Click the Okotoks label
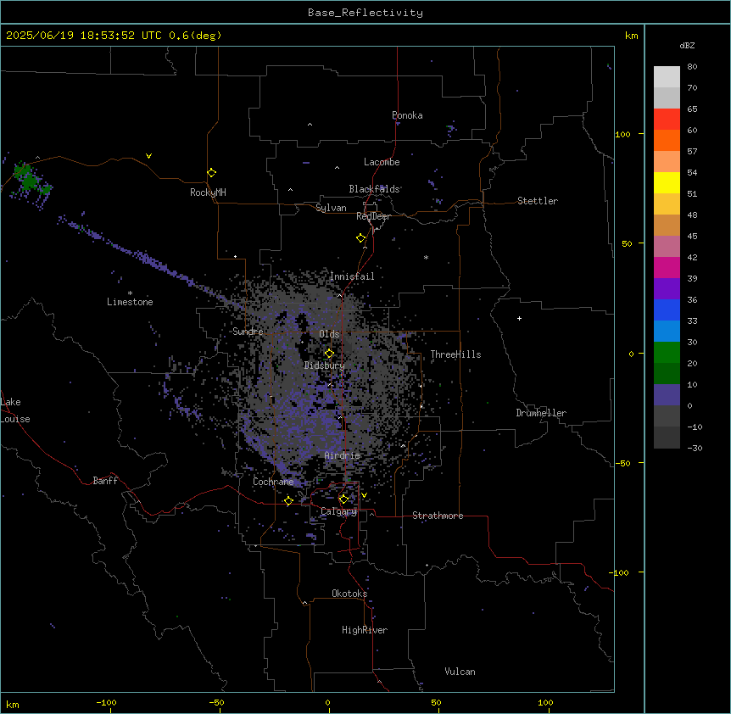731x714 pixels. click(x=349, y=594)
